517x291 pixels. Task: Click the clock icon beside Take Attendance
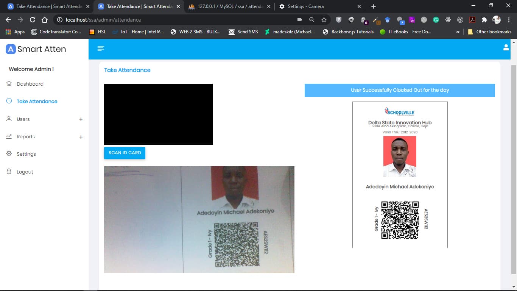click(x=9, y=101)
